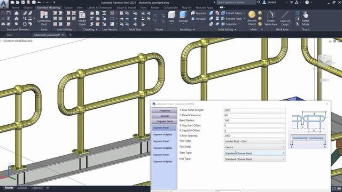Open the help question mark icon
342x192 pixels.
(x=307, y=2)
